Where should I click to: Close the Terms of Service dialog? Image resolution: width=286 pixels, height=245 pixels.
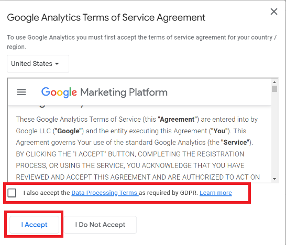click(274, 11)
